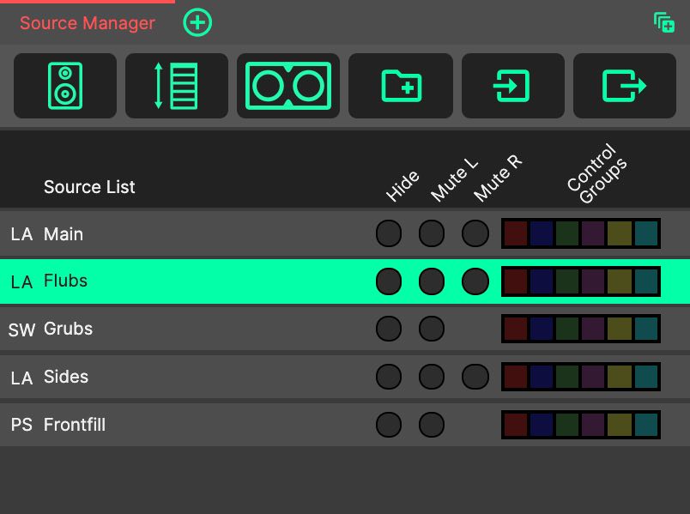Click the red control group for Flubs

tap(516, 281)
